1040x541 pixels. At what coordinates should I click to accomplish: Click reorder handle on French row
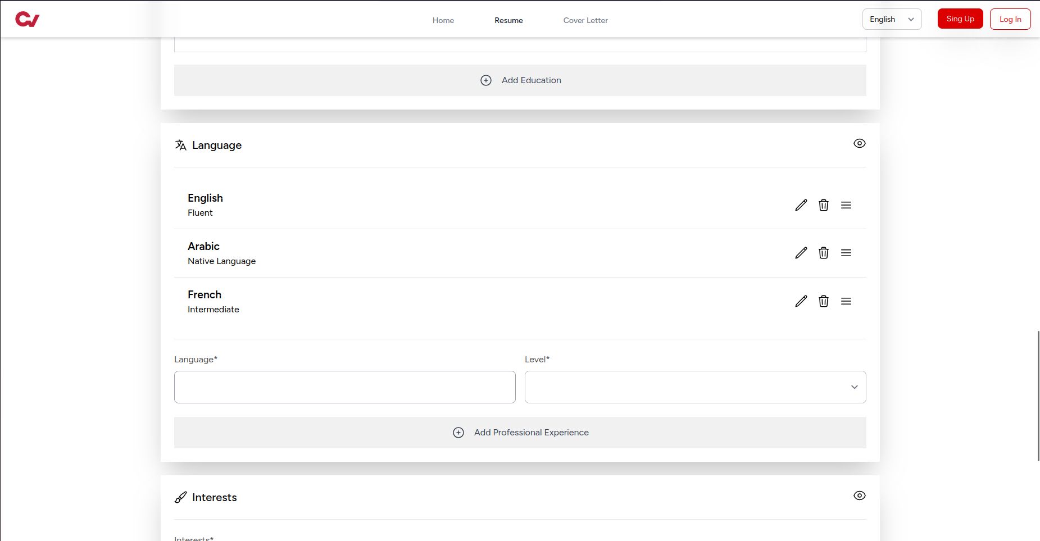(846, 301)
